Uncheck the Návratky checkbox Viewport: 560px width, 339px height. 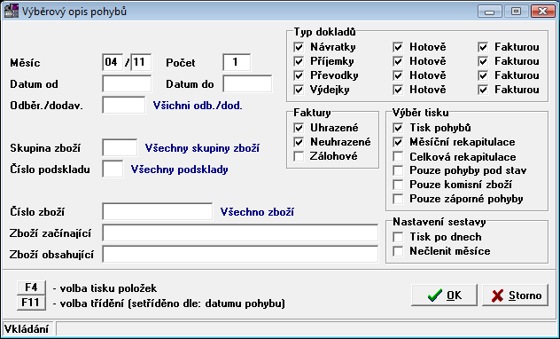[x=299, y=47]
